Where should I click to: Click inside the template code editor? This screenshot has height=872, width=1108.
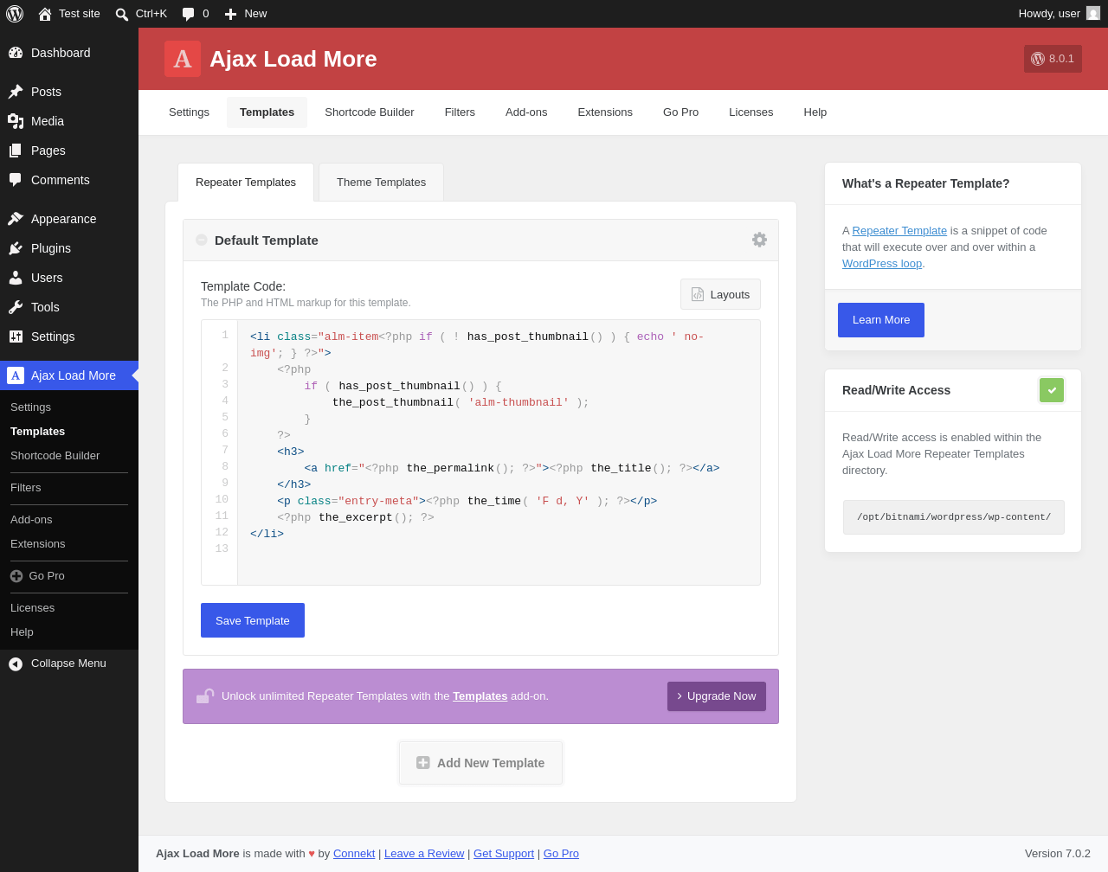pos(499,452)
